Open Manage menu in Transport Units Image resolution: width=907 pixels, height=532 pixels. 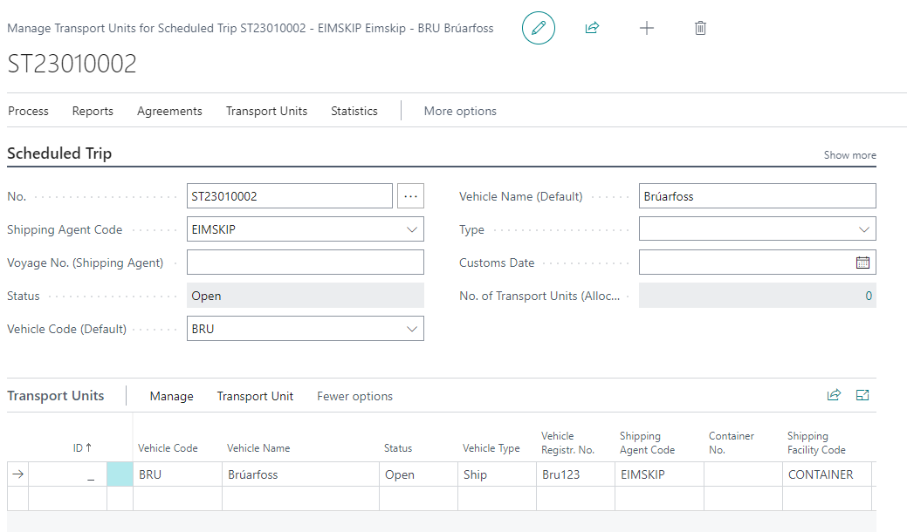tap(171, 396)
